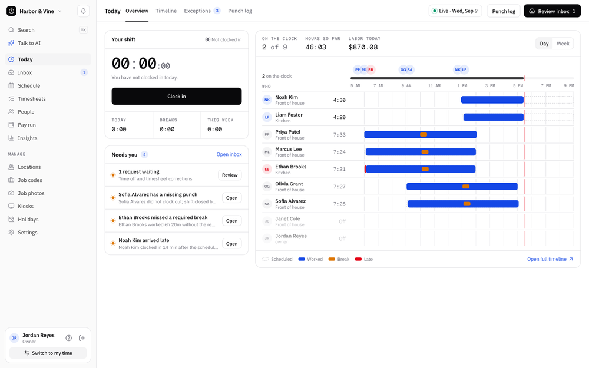
Task: Open Settings gear icon
Action: (11, 233)
